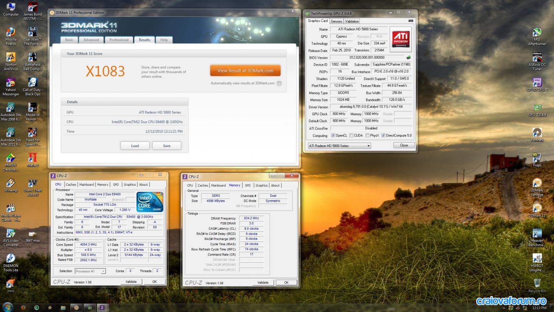Click Validate in left CPU-Z window
Viewport: 554px width, 312px height.
point(131,282)
